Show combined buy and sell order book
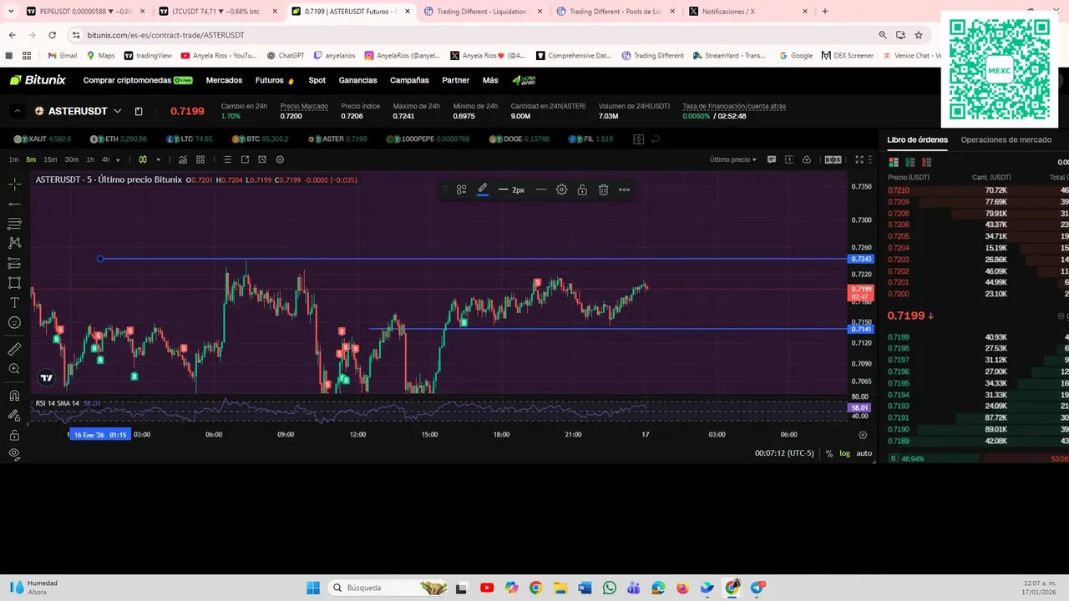The width and height of the screenshot is (1069, 601). pyautogui.click(x=894, y=162)
